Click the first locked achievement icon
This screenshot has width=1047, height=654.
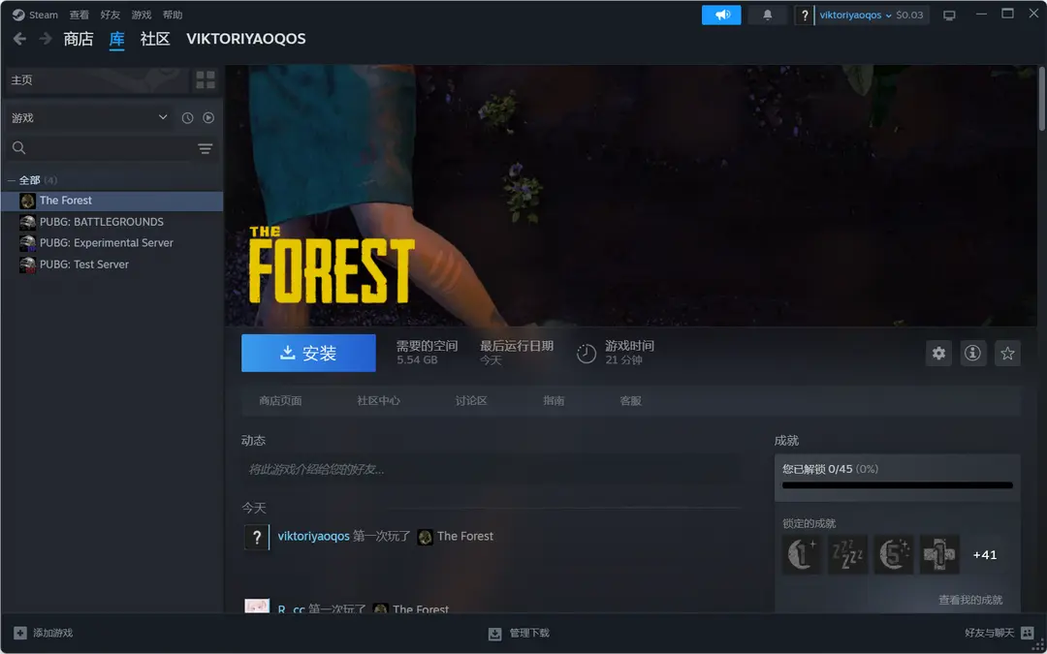pyautogui.click(x=802, y=554)
